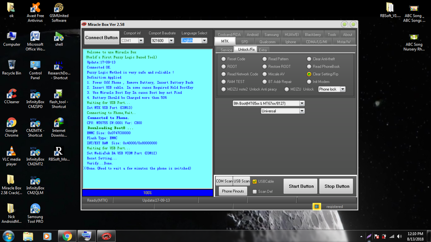Open flash_tool shortcut icon
Image resolution: width=431 pixels, height=242 pixels.
point(59,99)
